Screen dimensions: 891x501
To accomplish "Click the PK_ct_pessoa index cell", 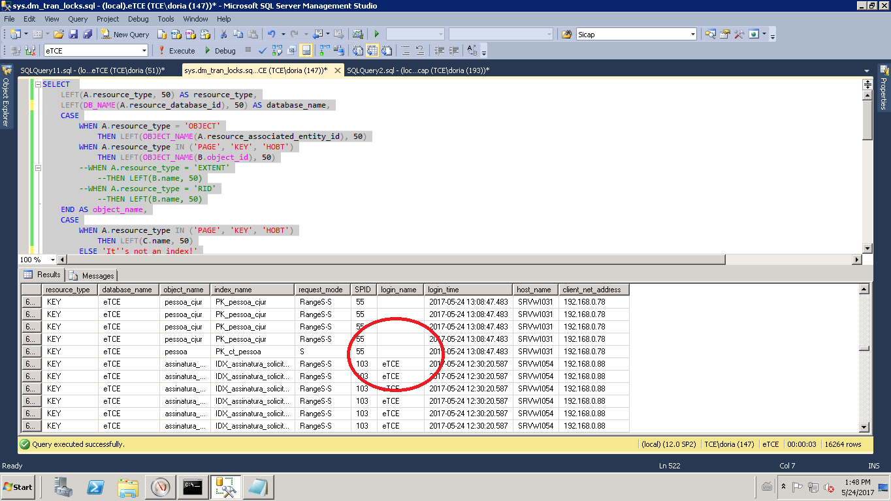I will point(252,352).
